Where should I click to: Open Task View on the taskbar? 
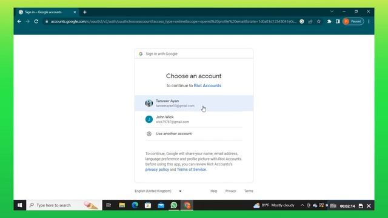tap(109, 205)
